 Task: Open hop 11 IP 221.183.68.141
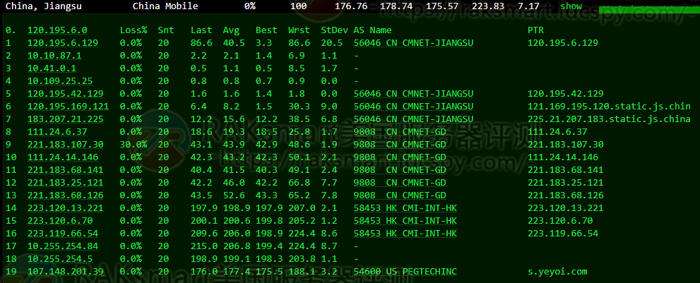[x=66, y=170]
